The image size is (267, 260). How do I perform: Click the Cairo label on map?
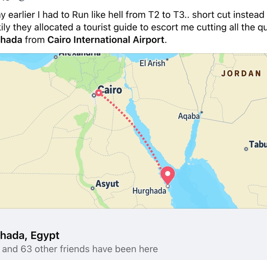[111, 90]
